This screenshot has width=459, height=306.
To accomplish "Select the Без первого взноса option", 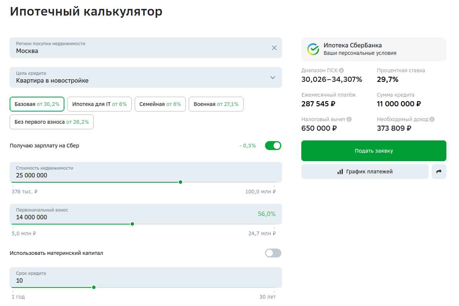I will tap(51, 122).
